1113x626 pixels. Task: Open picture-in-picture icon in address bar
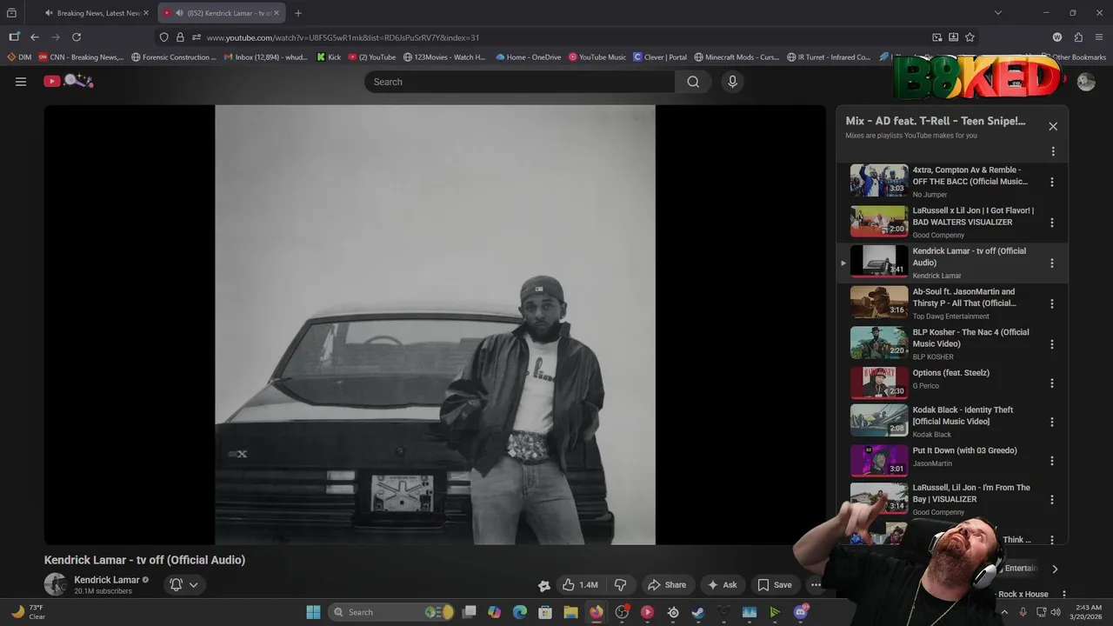(x=936, y=37)
